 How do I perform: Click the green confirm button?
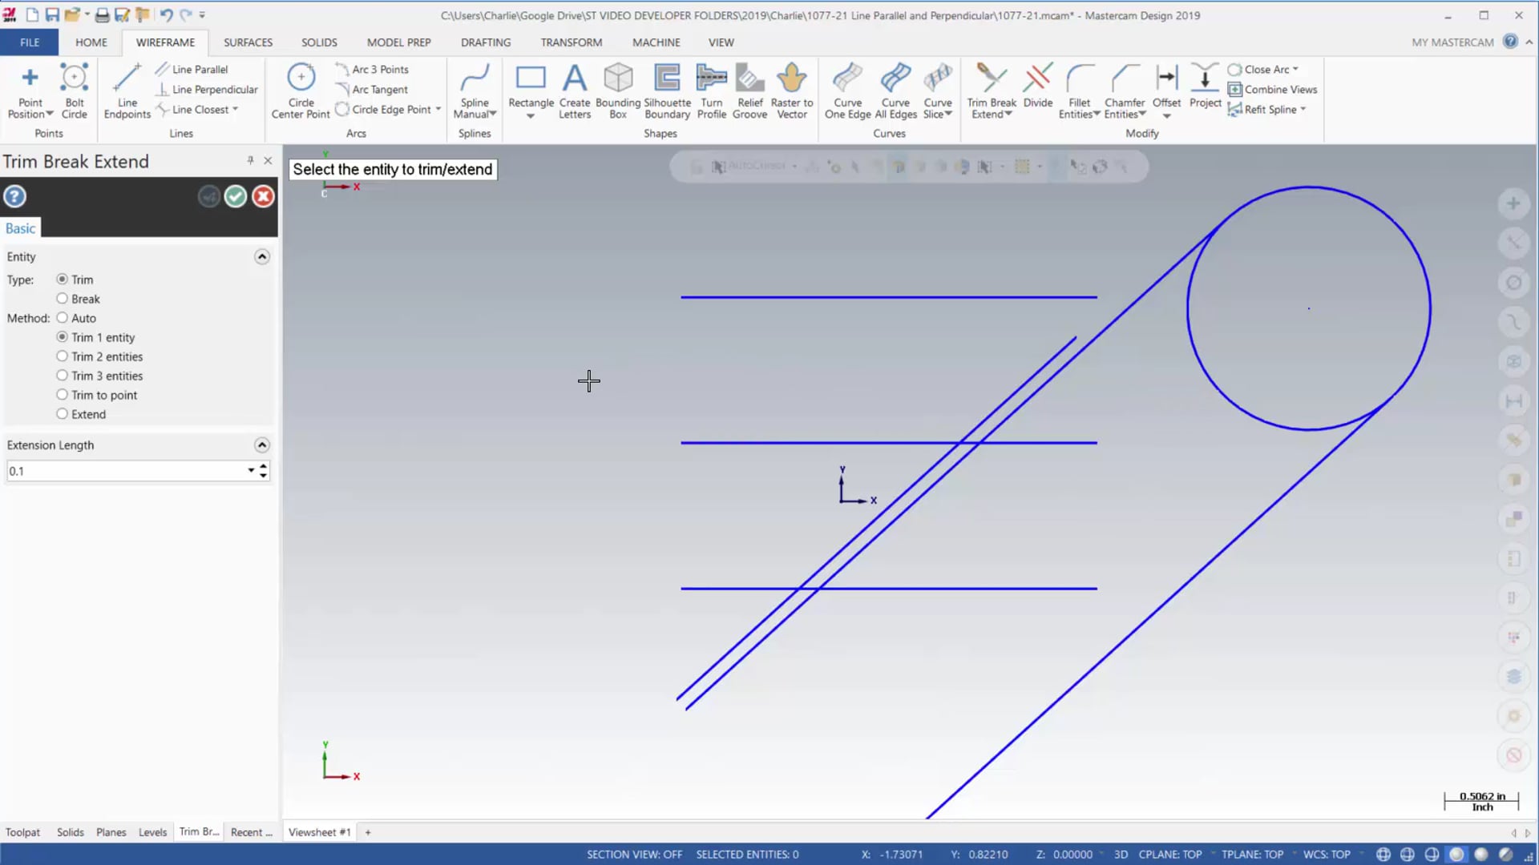point(235,196)
